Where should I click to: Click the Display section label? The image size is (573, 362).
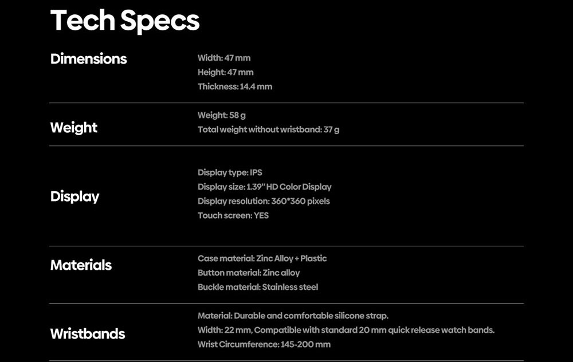[x=75, y=196]
